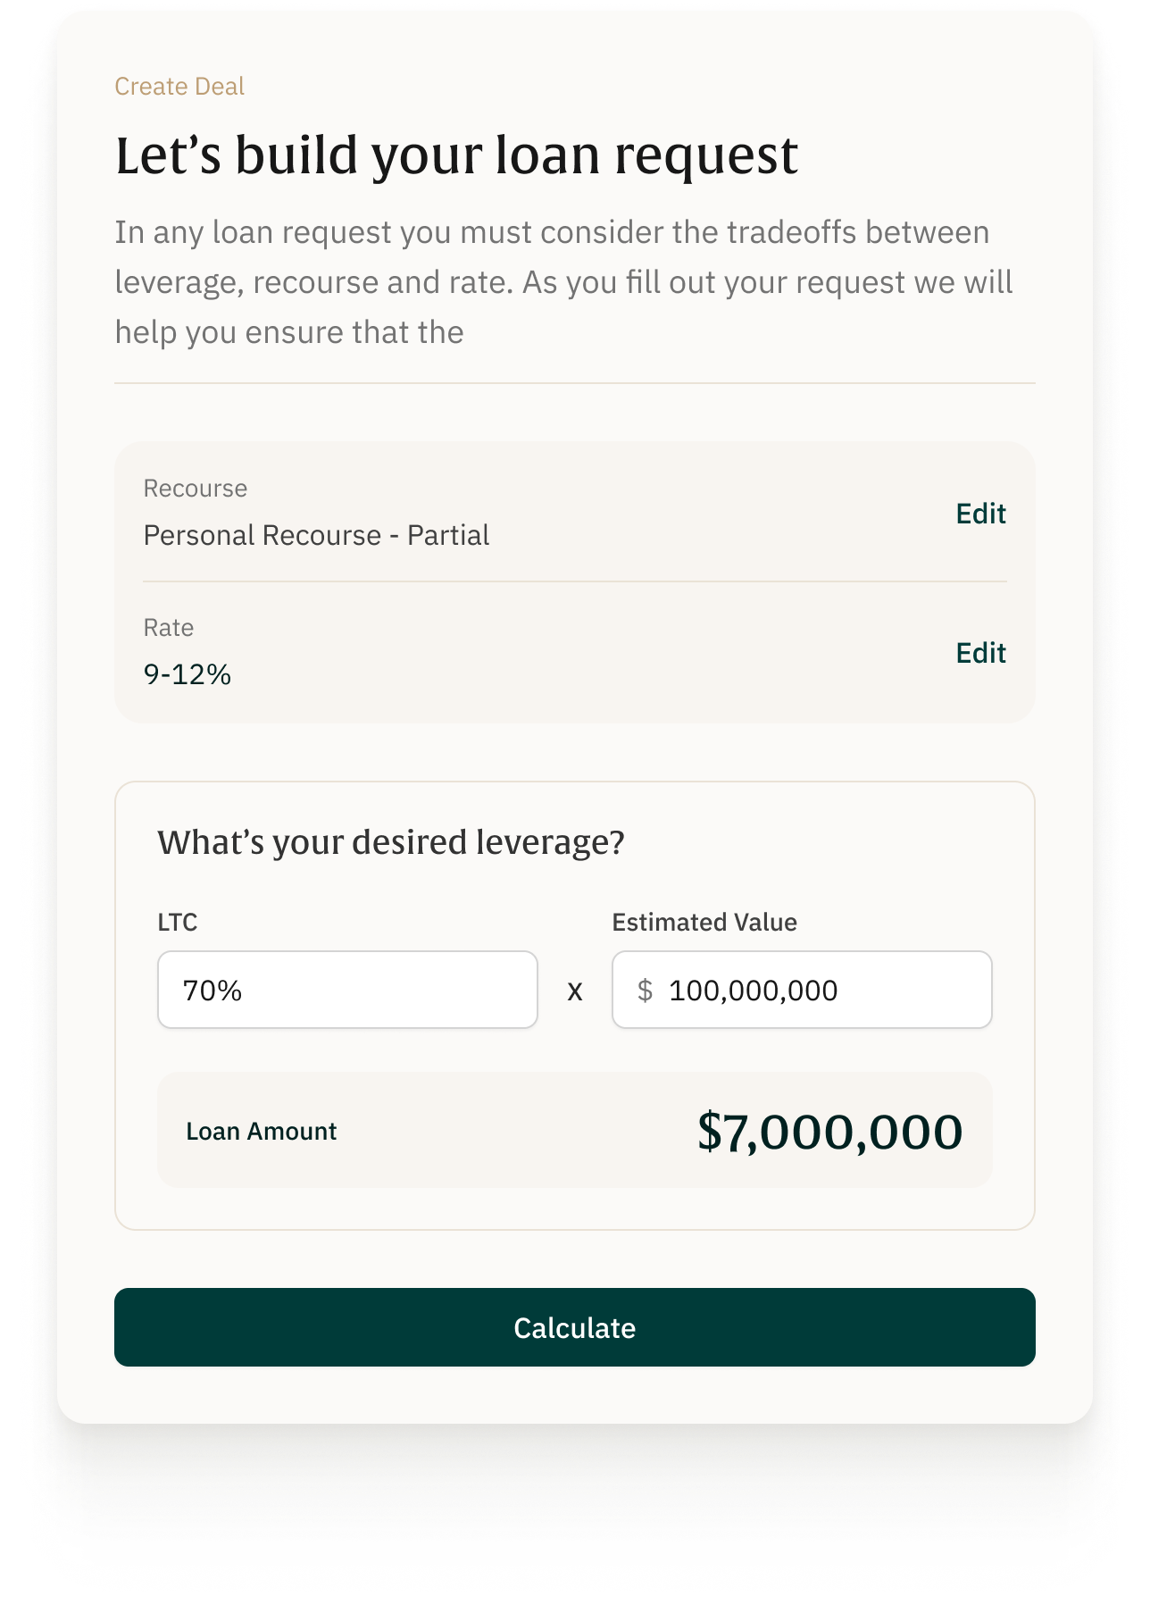Click the "What's your desired leverage?" heading

(x=391, y=842)
